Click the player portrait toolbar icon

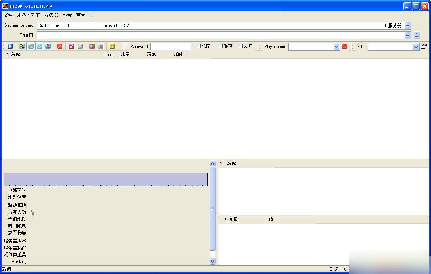(x=48, y=46)
